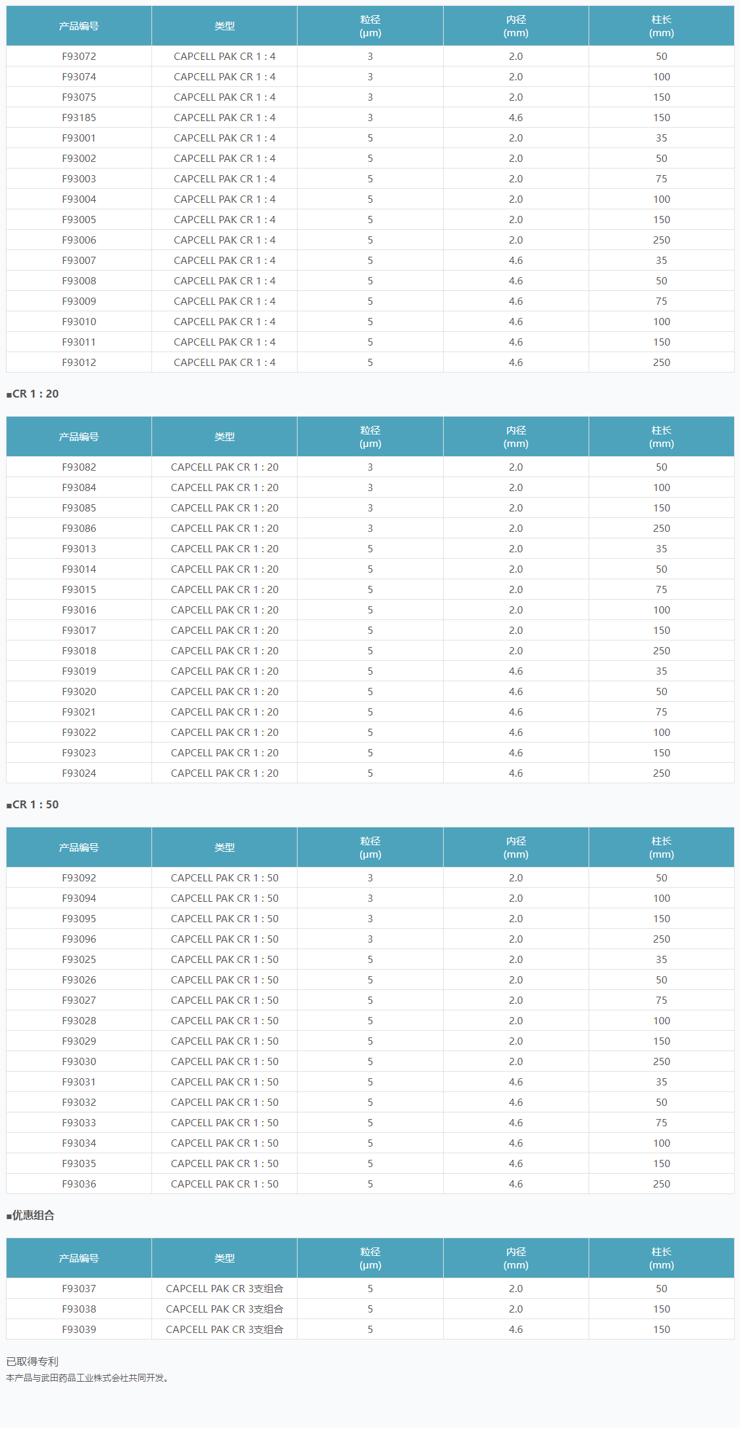Click product code F93072
Viewport: 740px width, 1435px height.
(79, 57)
